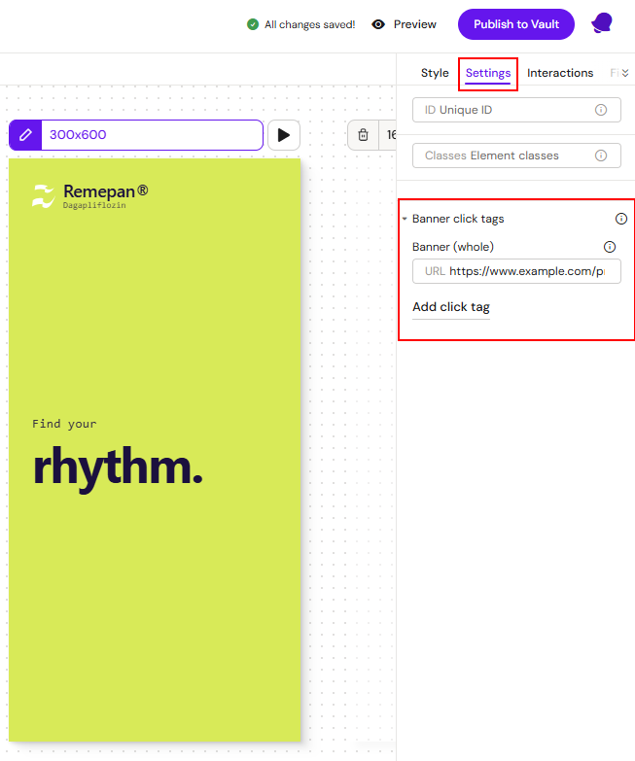This screenshot has height=761, width=635.
Task: Click the green All changes saved checkmark
Action: click(x=253, y=24)
